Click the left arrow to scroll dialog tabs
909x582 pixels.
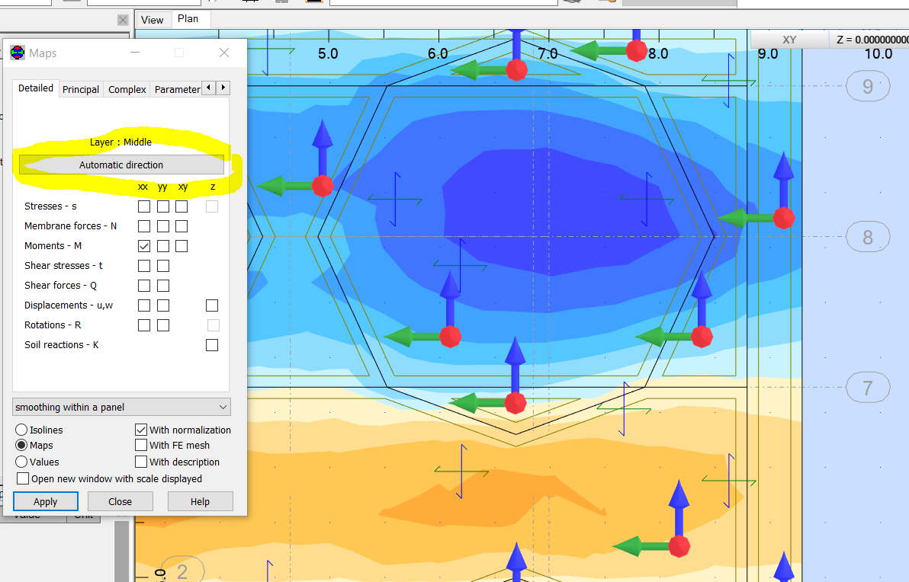[x=209, y=88]
